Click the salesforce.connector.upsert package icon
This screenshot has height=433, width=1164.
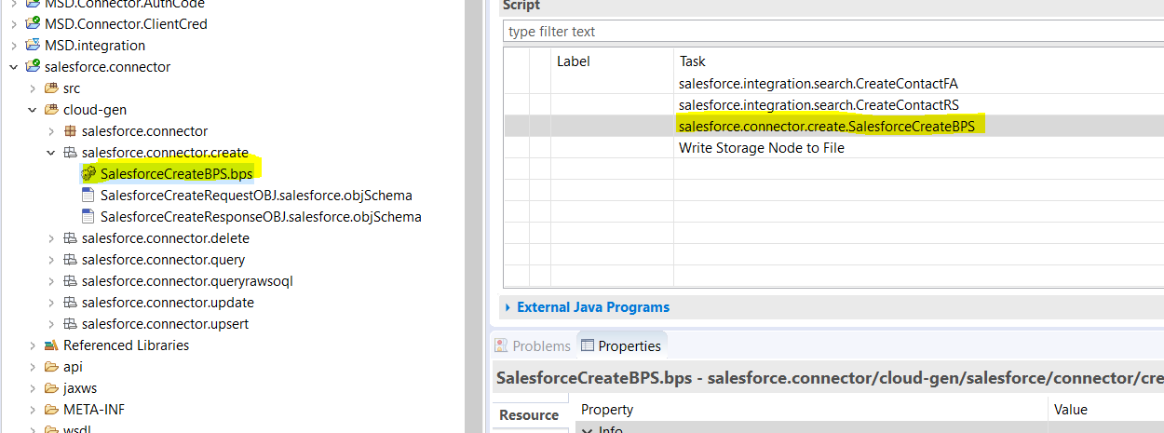point(71,323)
